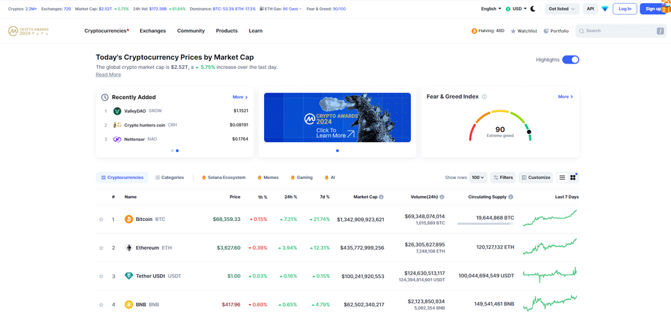671x318 pixels.
Task: Click Crypto hunters coin logo
Action: (x=117, y=125)
